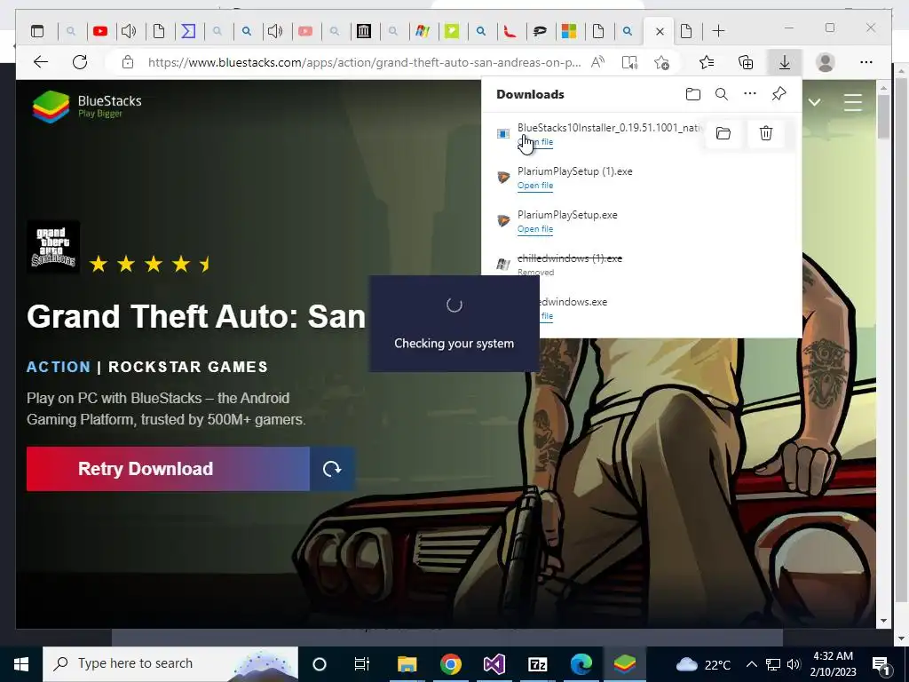The width and height of the screenshot is (909, 682).
Task: Click the bluestacks.com address bar
Action: (x=364, y=62)
